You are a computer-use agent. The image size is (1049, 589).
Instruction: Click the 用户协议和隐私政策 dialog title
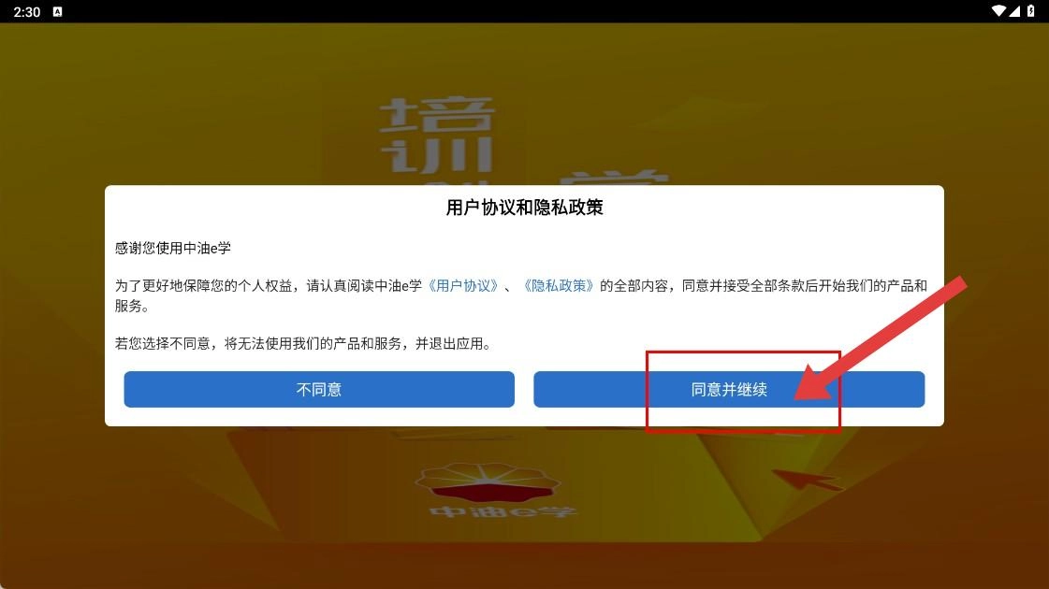tap(524, 208)
